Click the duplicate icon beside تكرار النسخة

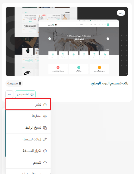pos(45,151)
